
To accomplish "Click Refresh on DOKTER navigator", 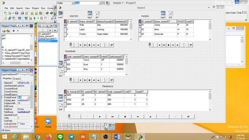I will [x=112, y=45].
